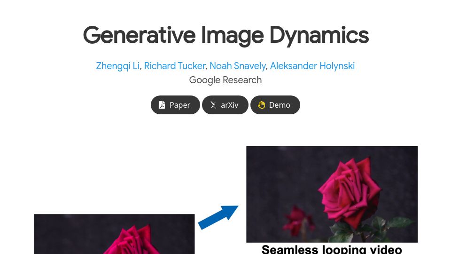Click the input rose image at bottom left
Viewport: 451px width, 254px height.
(x=114, y=234)
